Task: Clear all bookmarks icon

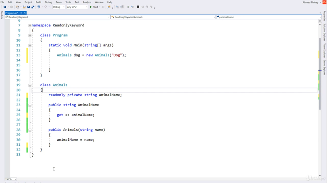Action: [151, 7]
